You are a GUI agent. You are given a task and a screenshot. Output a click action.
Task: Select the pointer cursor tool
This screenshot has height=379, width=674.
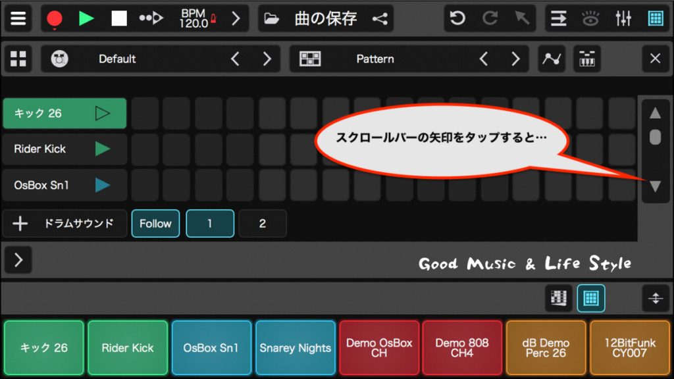point(522,18)
